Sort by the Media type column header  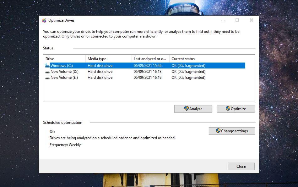(x=109, y=59)
